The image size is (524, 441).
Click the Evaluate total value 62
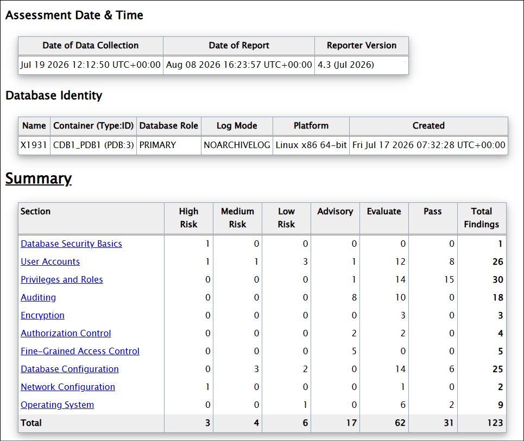point(400,423)
